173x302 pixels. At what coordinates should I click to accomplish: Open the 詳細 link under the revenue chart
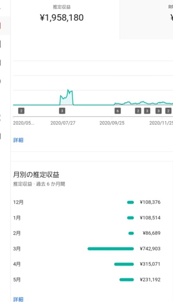click(x=18, y=140)
